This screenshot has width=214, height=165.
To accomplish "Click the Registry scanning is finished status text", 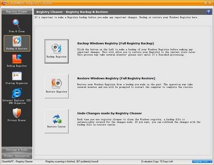I will (72, 162).
